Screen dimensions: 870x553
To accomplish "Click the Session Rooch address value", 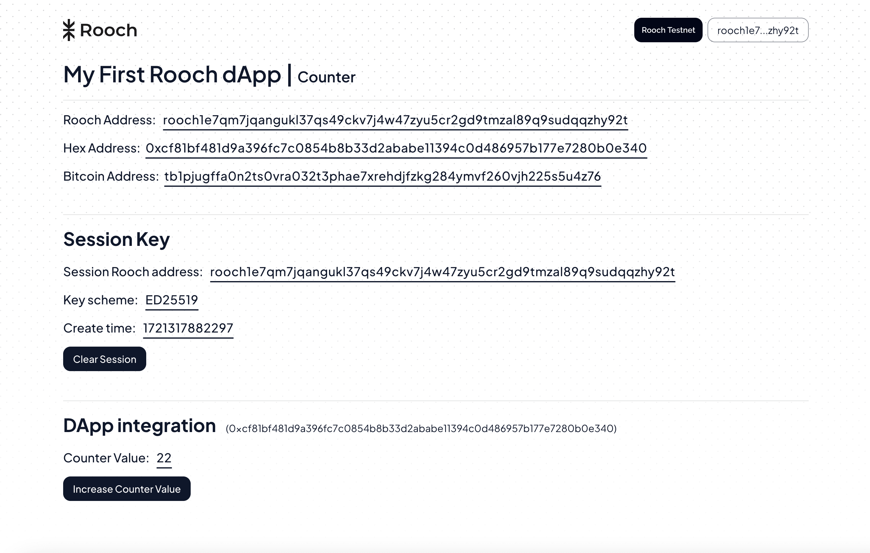I will click(x=442, y=272).
